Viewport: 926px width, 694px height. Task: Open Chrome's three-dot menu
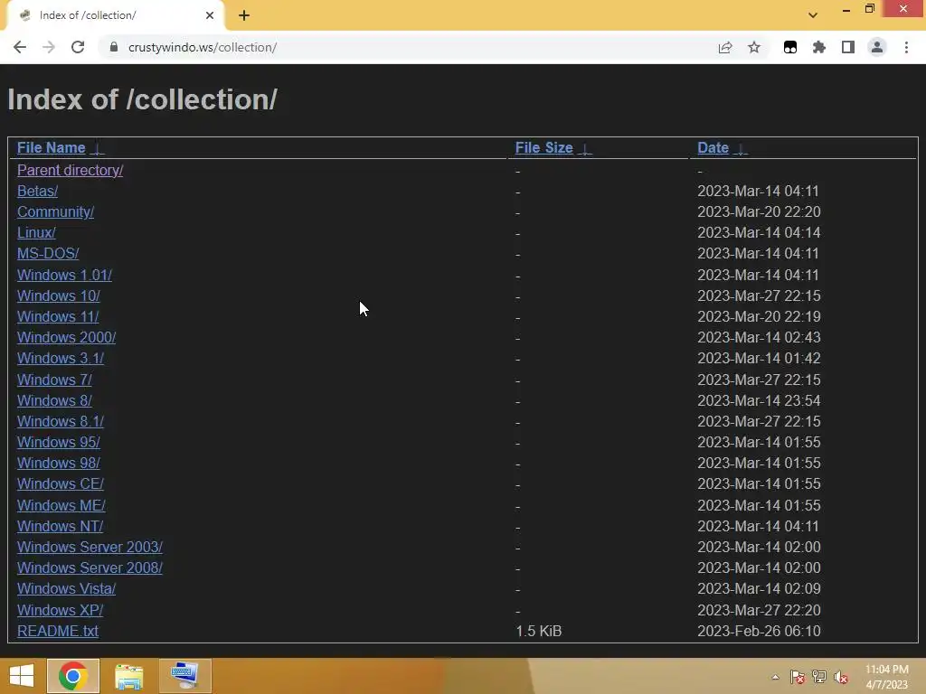click(x=906, y=47)
